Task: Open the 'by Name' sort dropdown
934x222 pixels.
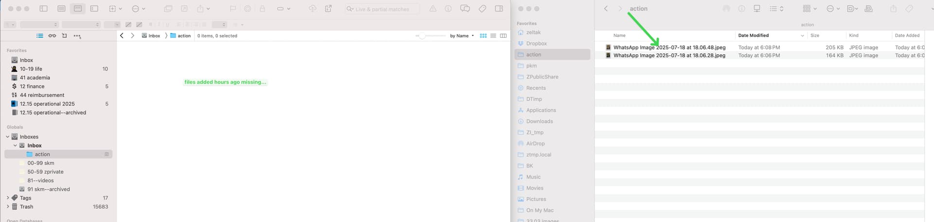Action: coord(461,36)
